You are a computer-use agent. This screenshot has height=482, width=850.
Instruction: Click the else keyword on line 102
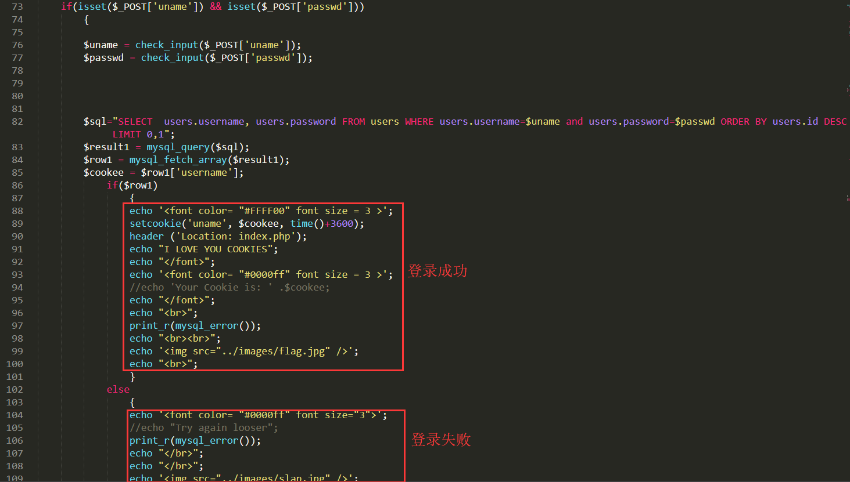coord(118,390)
